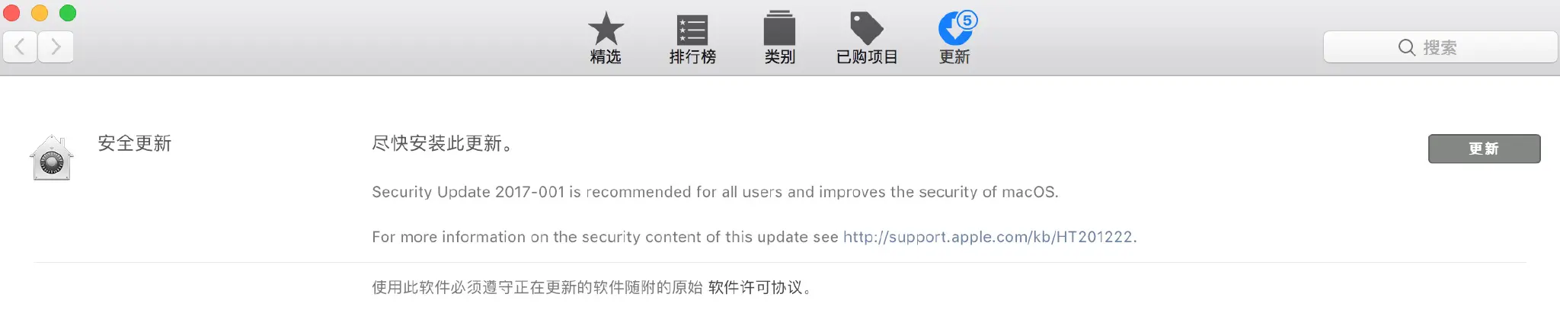
Task: Maximize the window with green button
Action: [x=68, y=13]
